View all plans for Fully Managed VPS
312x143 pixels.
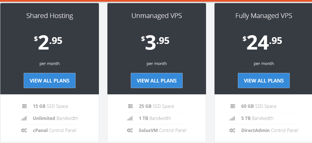coord(264,81)
